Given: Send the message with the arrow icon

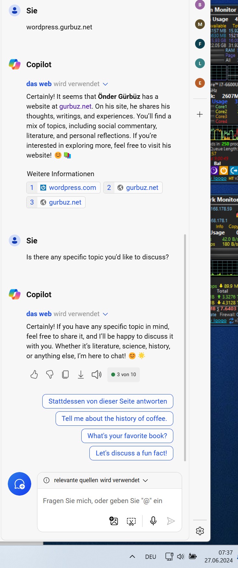Looking at the screenshot, I should (171, 521).
